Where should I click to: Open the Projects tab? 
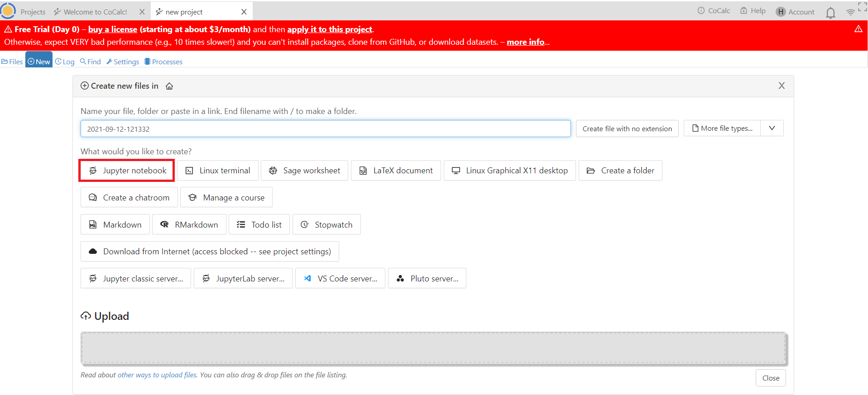point(33,12)
